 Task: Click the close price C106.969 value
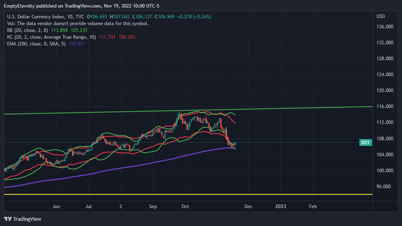165,17
